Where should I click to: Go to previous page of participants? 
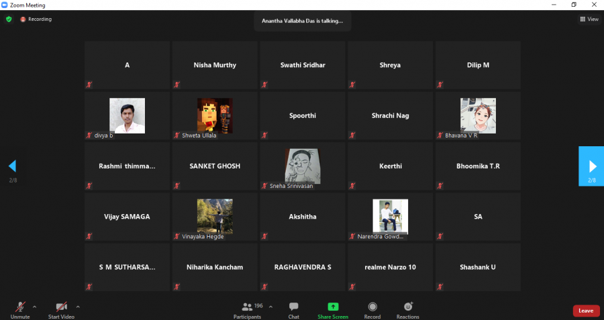tap(11, 166)
